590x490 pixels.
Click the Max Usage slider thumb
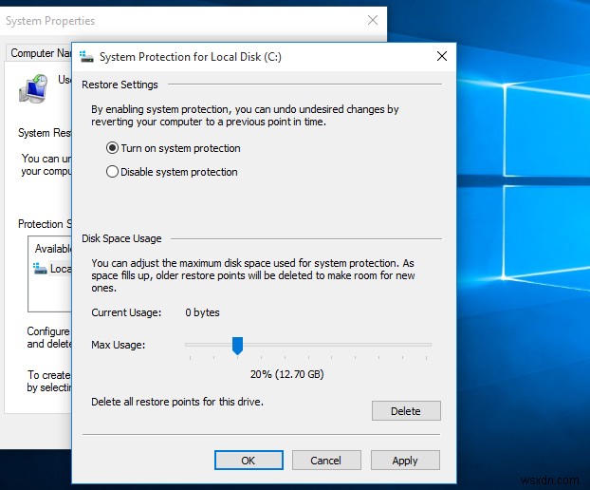pos(237,346)
